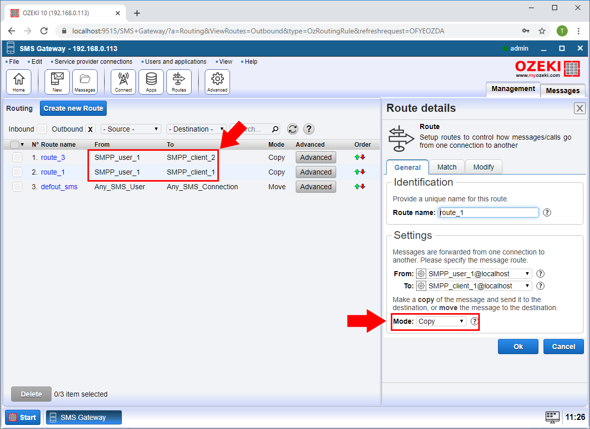Tick the select-all routes checkbox

click(x=15, y=145)
